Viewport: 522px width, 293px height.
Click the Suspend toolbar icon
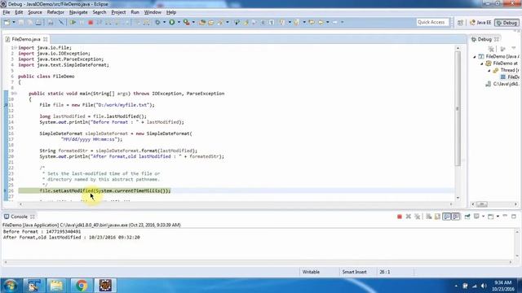82,22
